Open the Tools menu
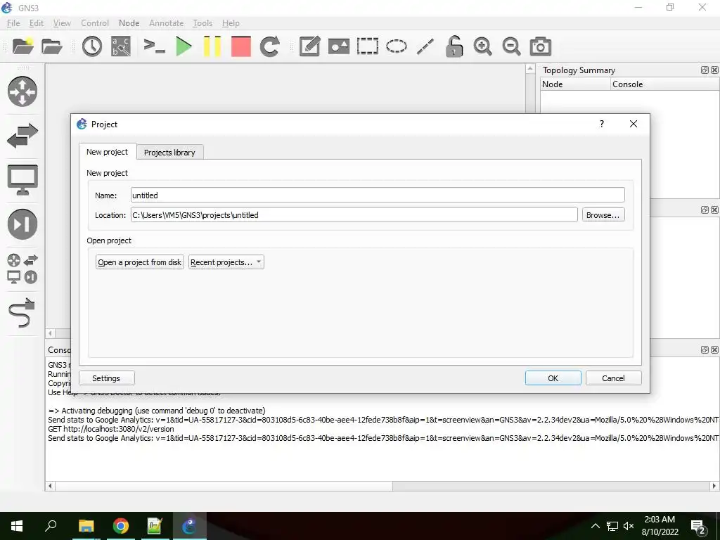The width and height of the screenshot is (720, 540). point(202,23)
